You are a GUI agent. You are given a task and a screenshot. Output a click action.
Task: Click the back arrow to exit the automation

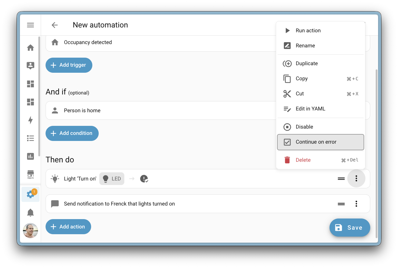(54, 25)
